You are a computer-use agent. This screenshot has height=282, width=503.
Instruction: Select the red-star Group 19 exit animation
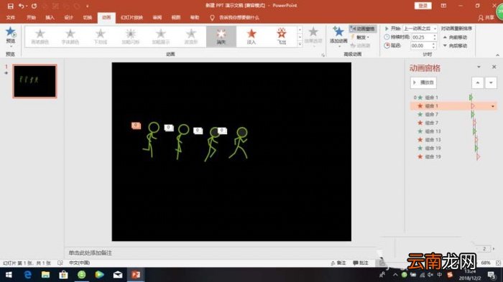click(453, 156)
